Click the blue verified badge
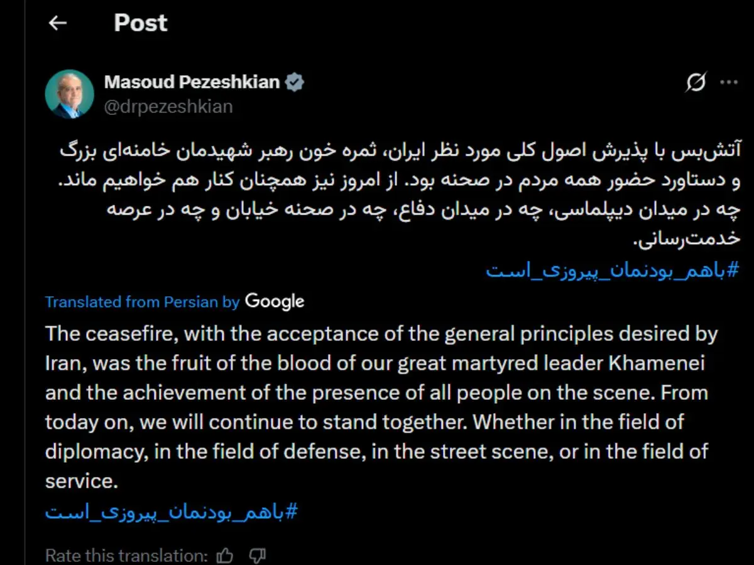The width and height of the screenshot is (754, 565). click(295, 82)
